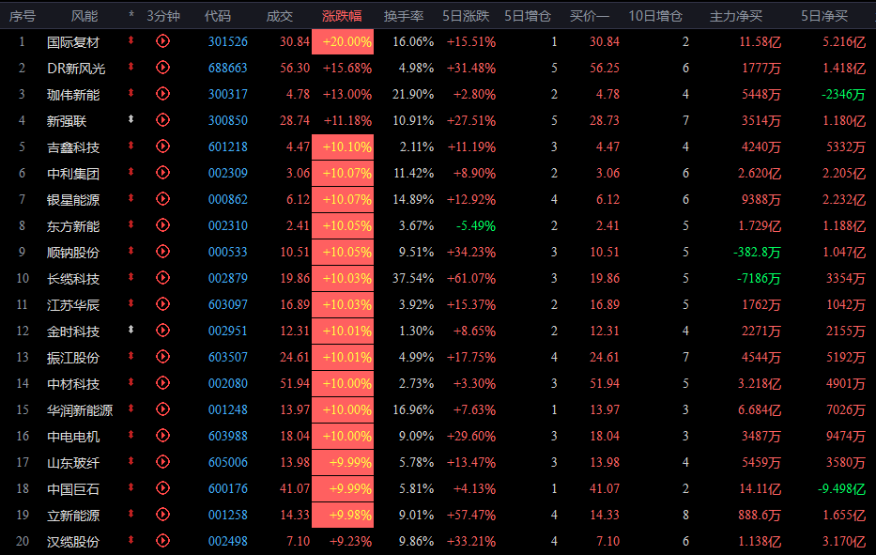Select the 华润新能源 row name
876x555 pixels.
coord(80,410)
